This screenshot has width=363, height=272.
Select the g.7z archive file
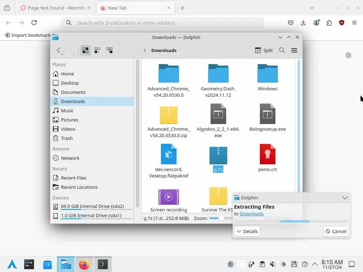[218, 159]
